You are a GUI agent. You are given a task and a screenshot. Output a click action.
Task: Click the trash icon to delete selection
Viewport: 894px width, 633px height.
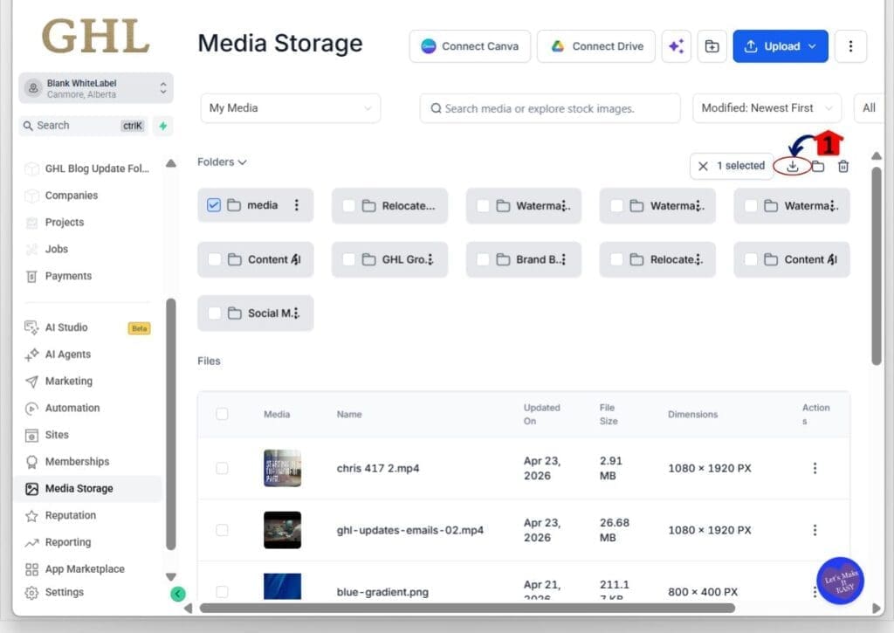(843, 166)
